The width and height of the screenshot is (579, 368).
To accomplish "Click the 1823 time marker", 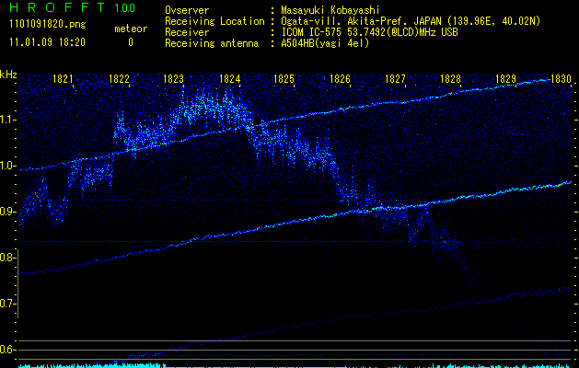I will pos(174,79).
